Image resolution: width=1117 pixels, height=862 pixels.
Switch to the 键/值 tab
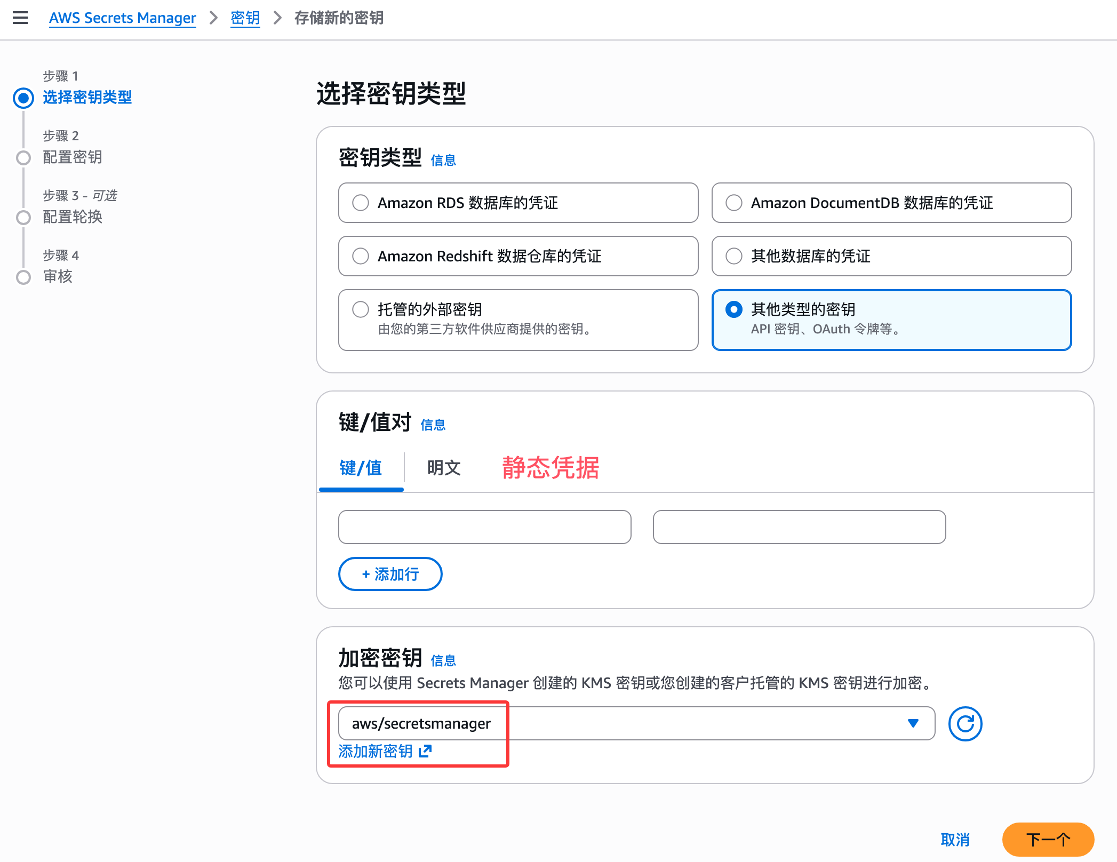[361, 468]
